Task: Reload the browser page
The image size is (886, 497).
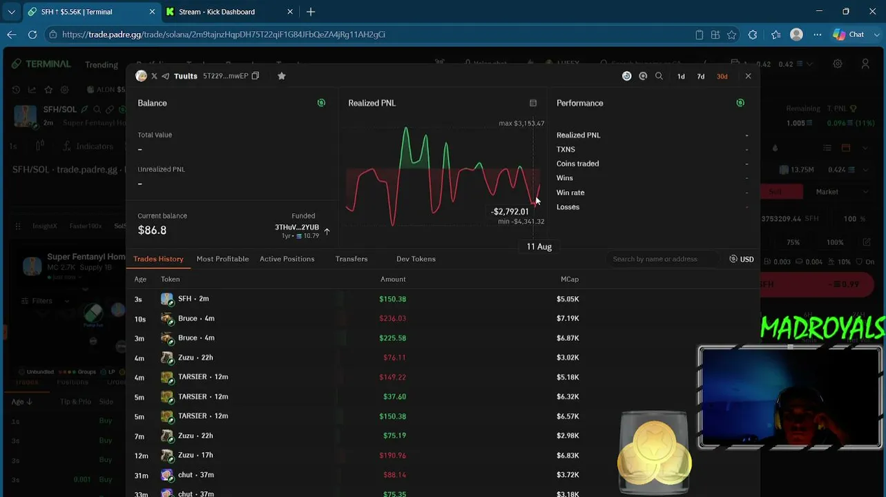Action: [x=32, y=35]
